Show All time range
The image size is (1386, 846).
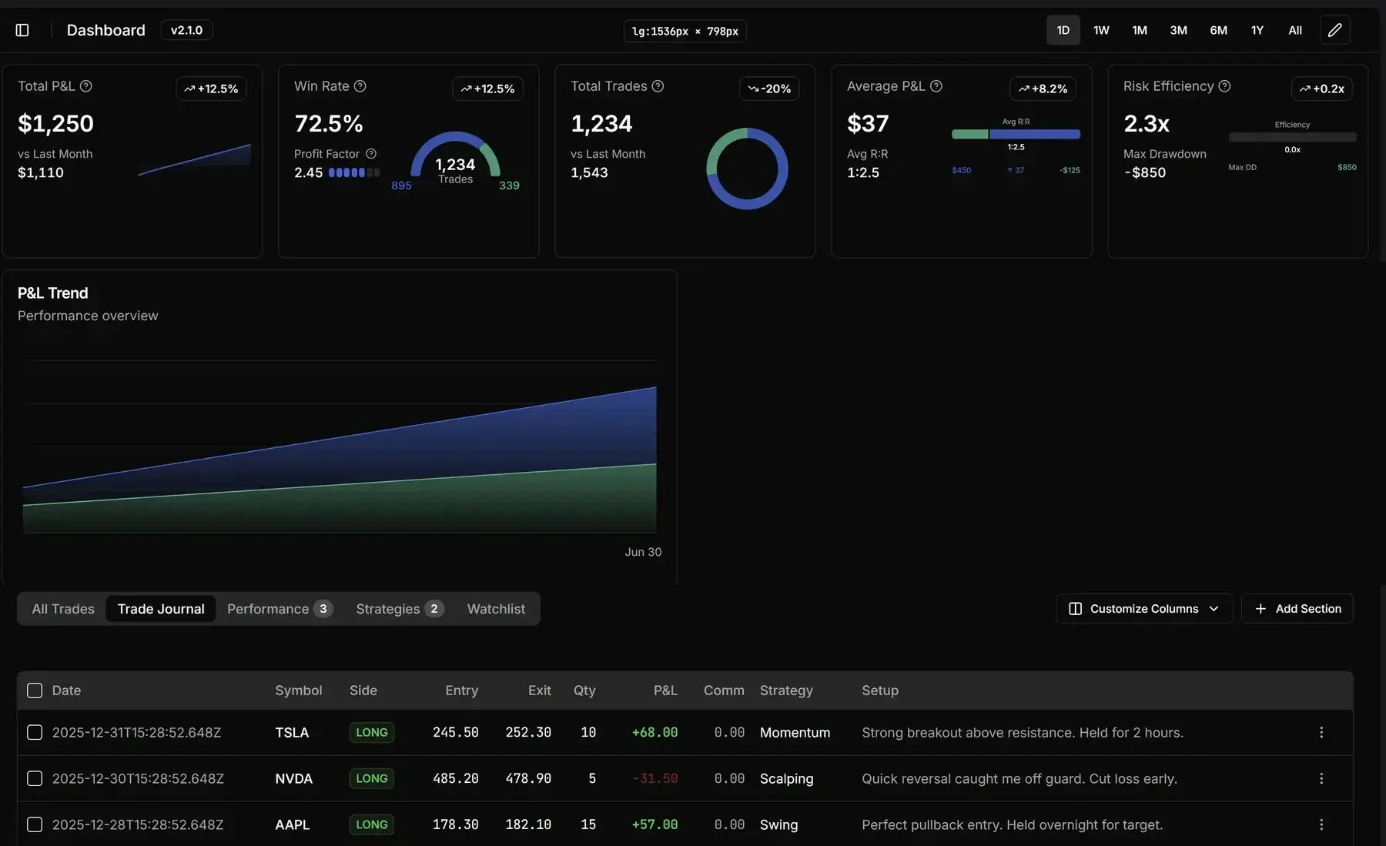click(1295, 30)
